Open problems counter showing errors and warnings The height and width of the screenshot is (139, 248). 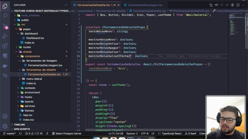[34, 134]
